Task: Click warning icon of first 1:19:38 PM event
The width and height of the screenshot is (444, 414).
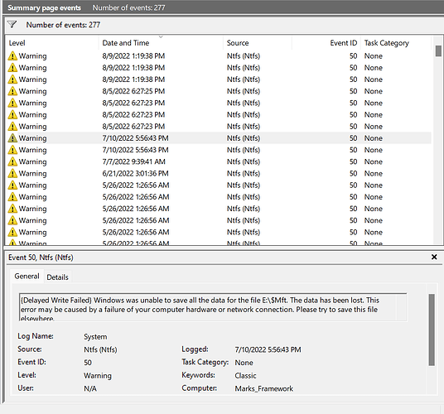Action: [x=12, y=56]
